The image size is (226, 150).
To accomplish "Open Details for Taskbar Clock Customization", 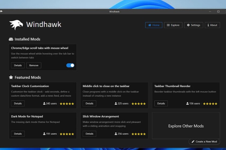I will coord(18,103).
